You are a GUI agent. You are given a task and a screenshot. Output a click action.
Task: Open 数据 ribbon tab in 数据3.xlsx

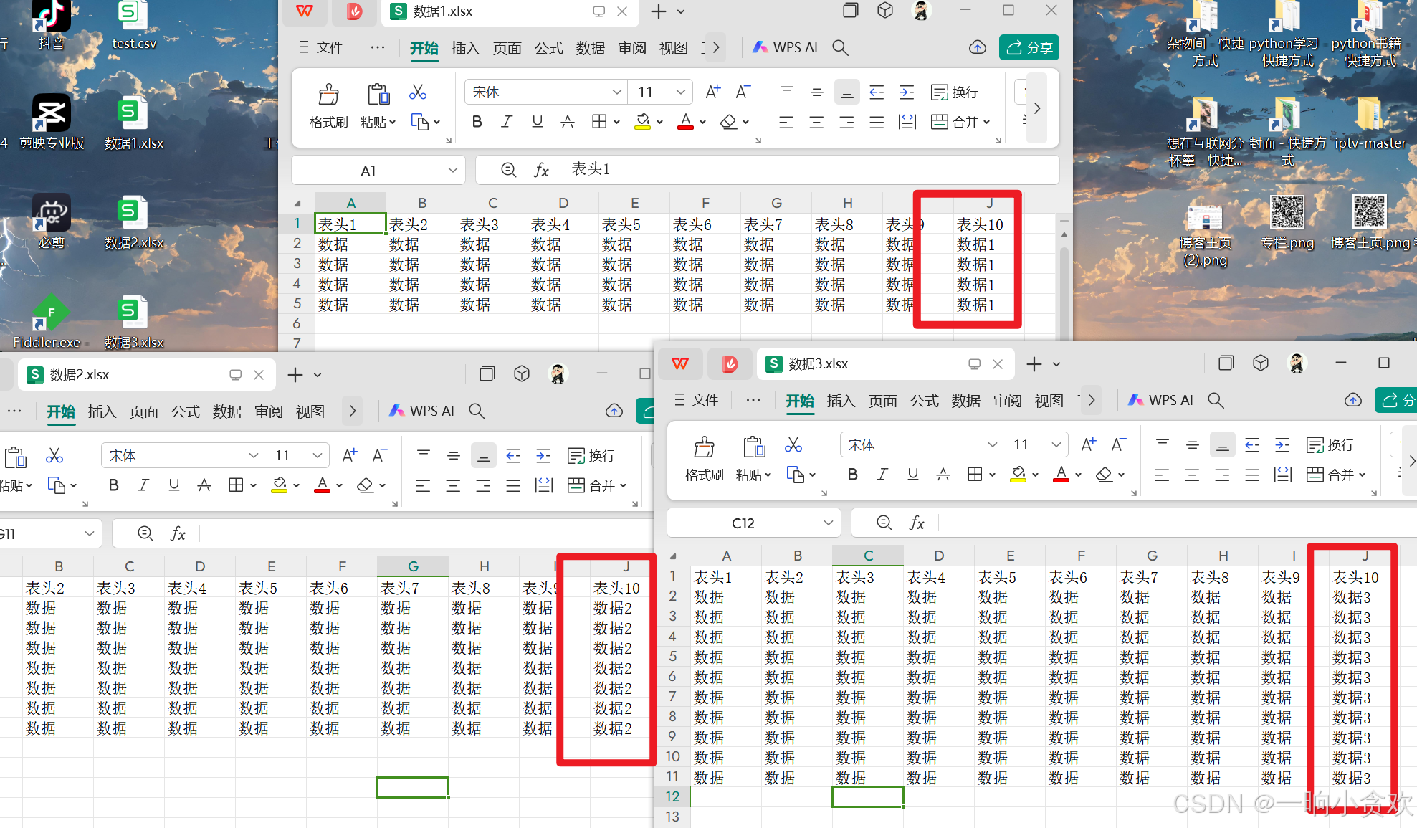point(965,401)
